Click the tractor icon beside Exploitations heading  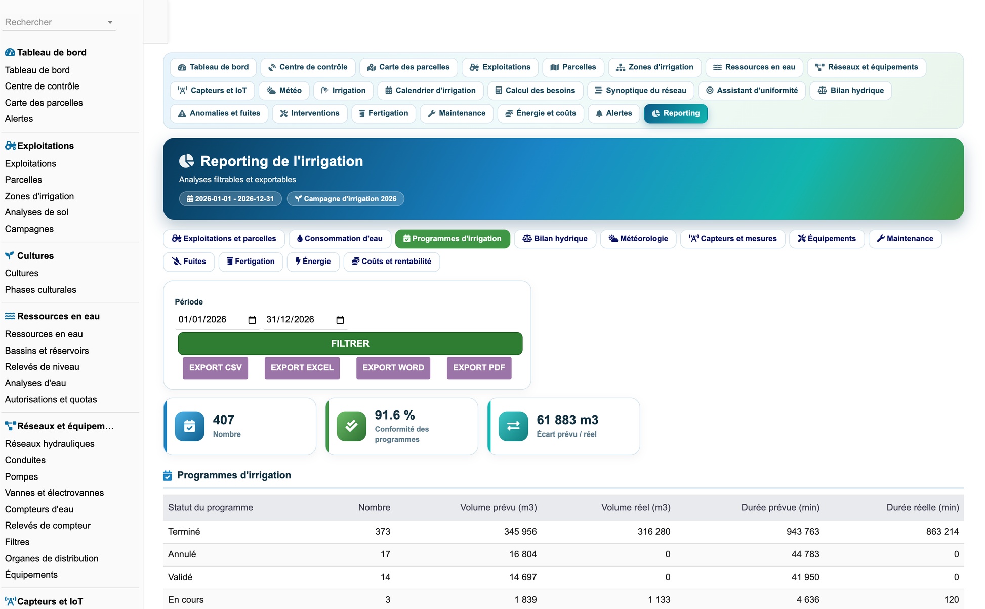pos(10,146)
